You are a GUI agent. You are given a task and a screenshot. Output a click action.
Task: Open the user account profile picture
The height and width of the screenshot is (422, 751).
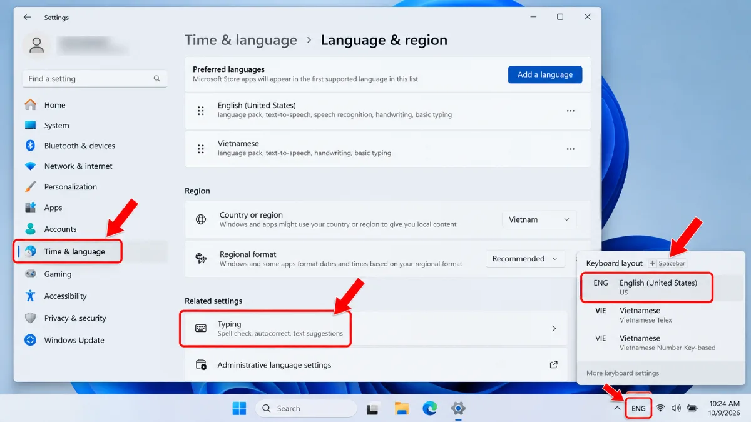click(37, 45)
